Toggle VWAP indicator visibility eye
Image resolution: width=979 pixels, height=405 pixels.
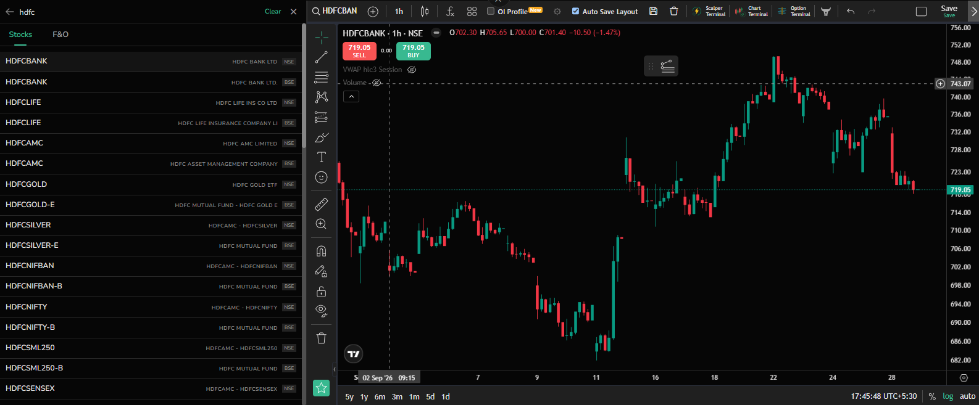point(412,70)
